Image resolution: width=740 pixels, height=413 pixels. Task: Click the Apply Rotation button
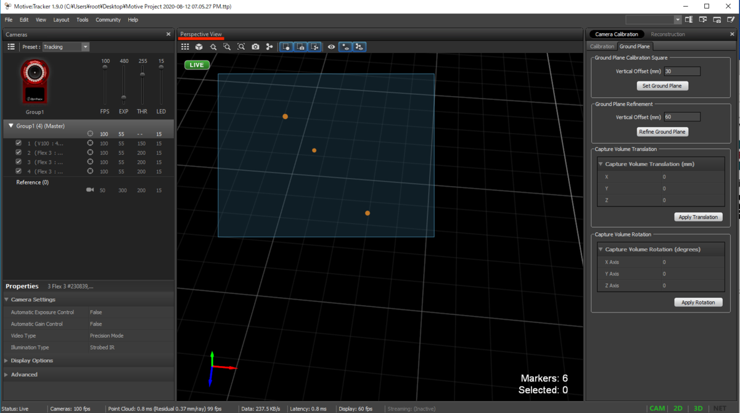pyautogui.click(x=698, y=302)
